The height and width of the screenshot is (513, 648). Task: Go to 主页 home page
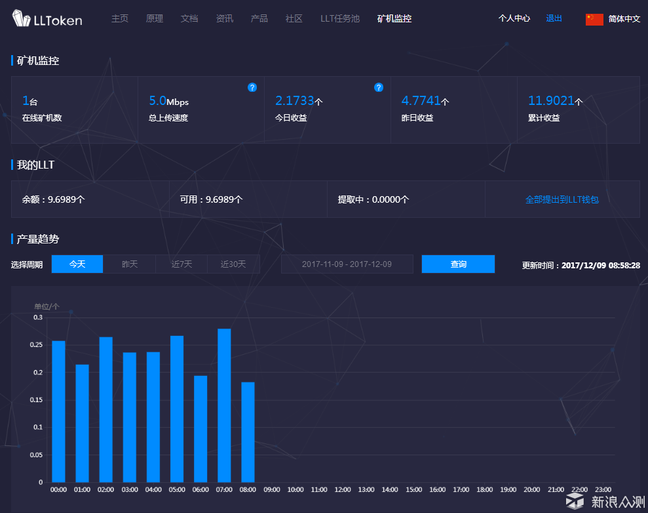(120, 18)
